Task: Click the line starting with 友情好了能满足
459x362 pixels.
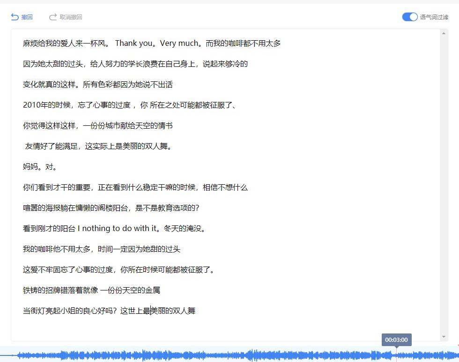Action: pyautogui.click(x=98, y=146)
